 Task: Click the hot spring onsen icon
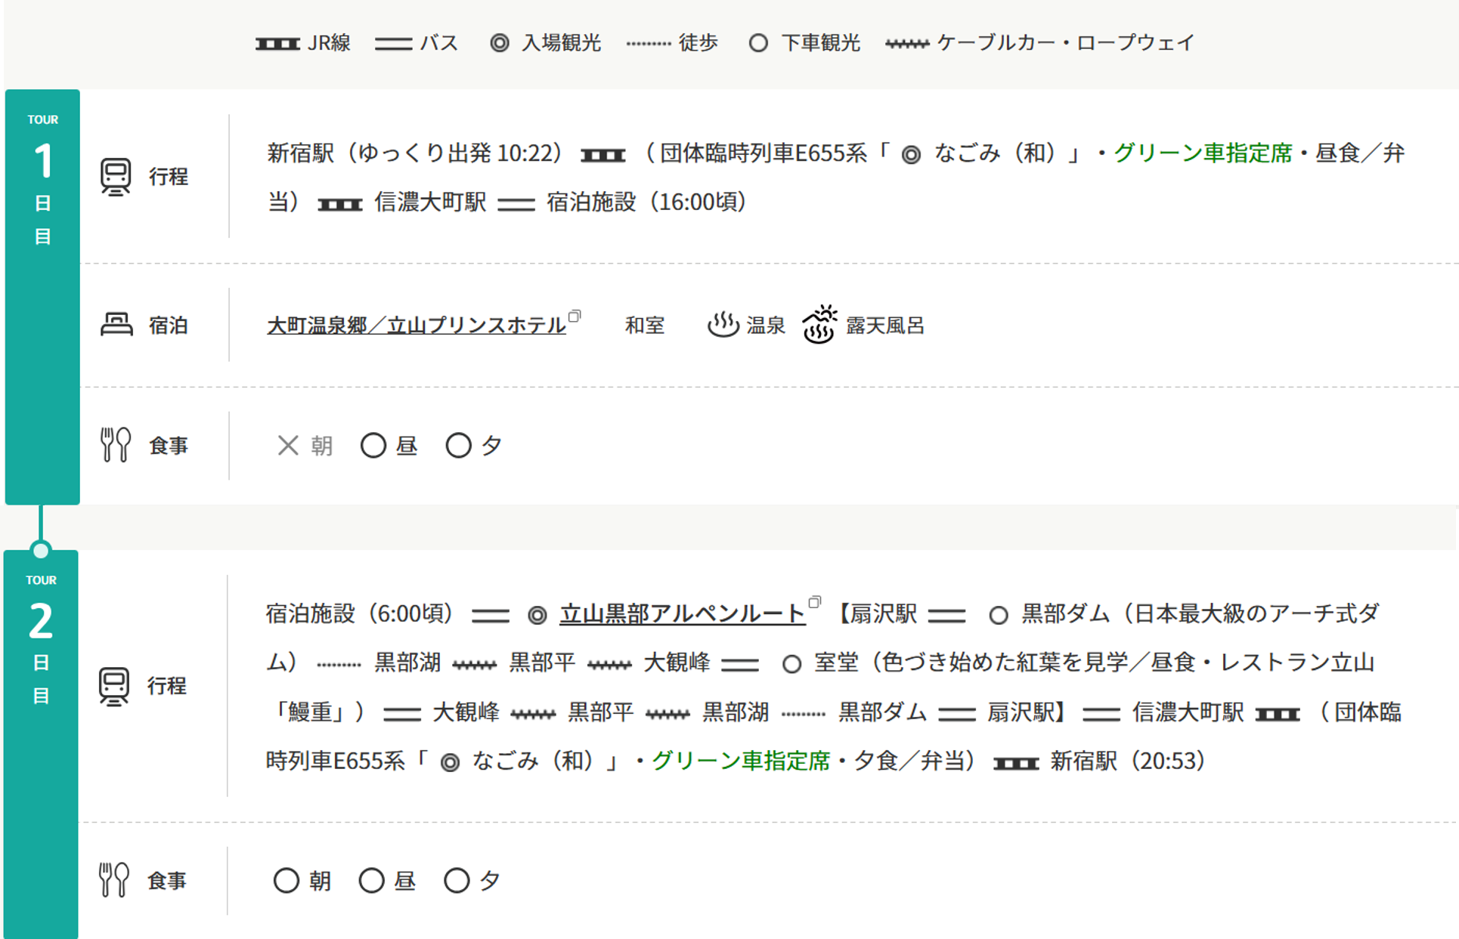(x=723, y=325)
